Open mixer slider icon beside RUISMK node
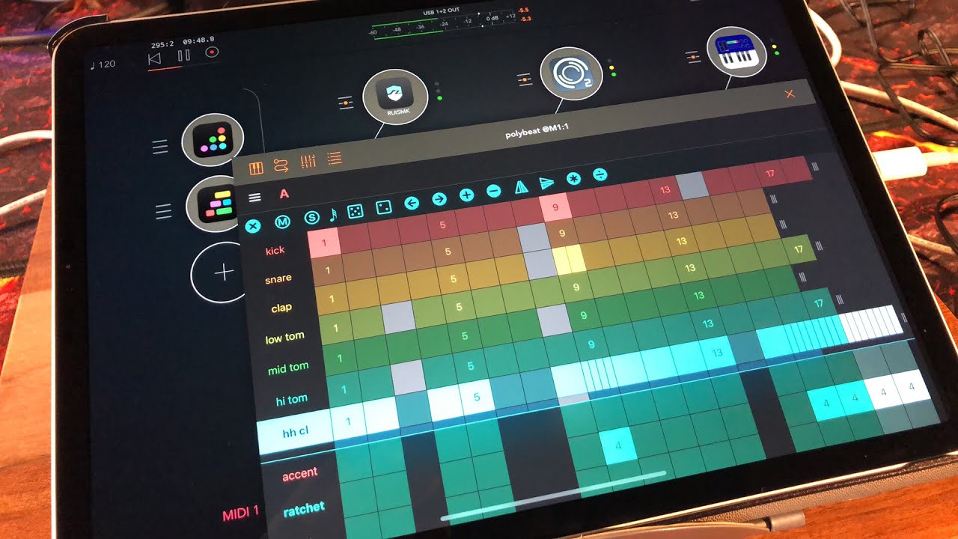This screenshot has height=539, width=958. coord(345,103)
